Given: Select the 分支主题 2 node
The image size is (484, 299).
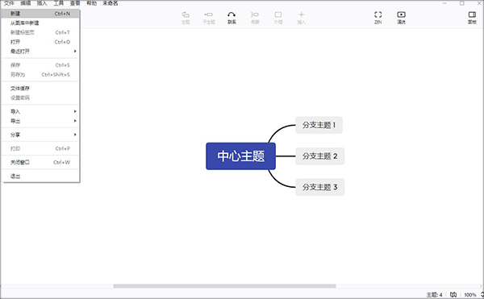Looking at the screenshot, I should pyautogui.click(x=319, y=156).
